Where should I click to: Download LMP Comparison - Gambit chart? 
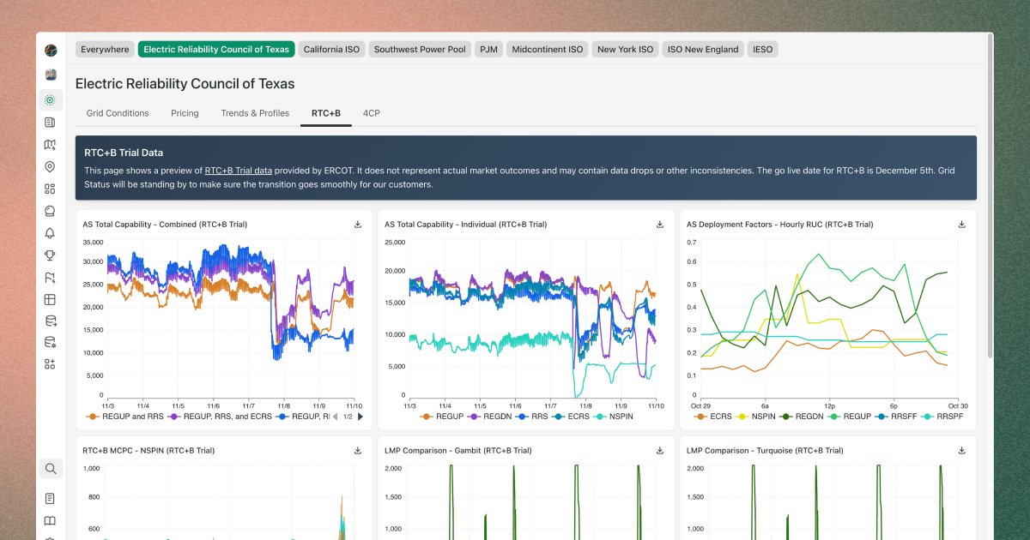point(660,450)
